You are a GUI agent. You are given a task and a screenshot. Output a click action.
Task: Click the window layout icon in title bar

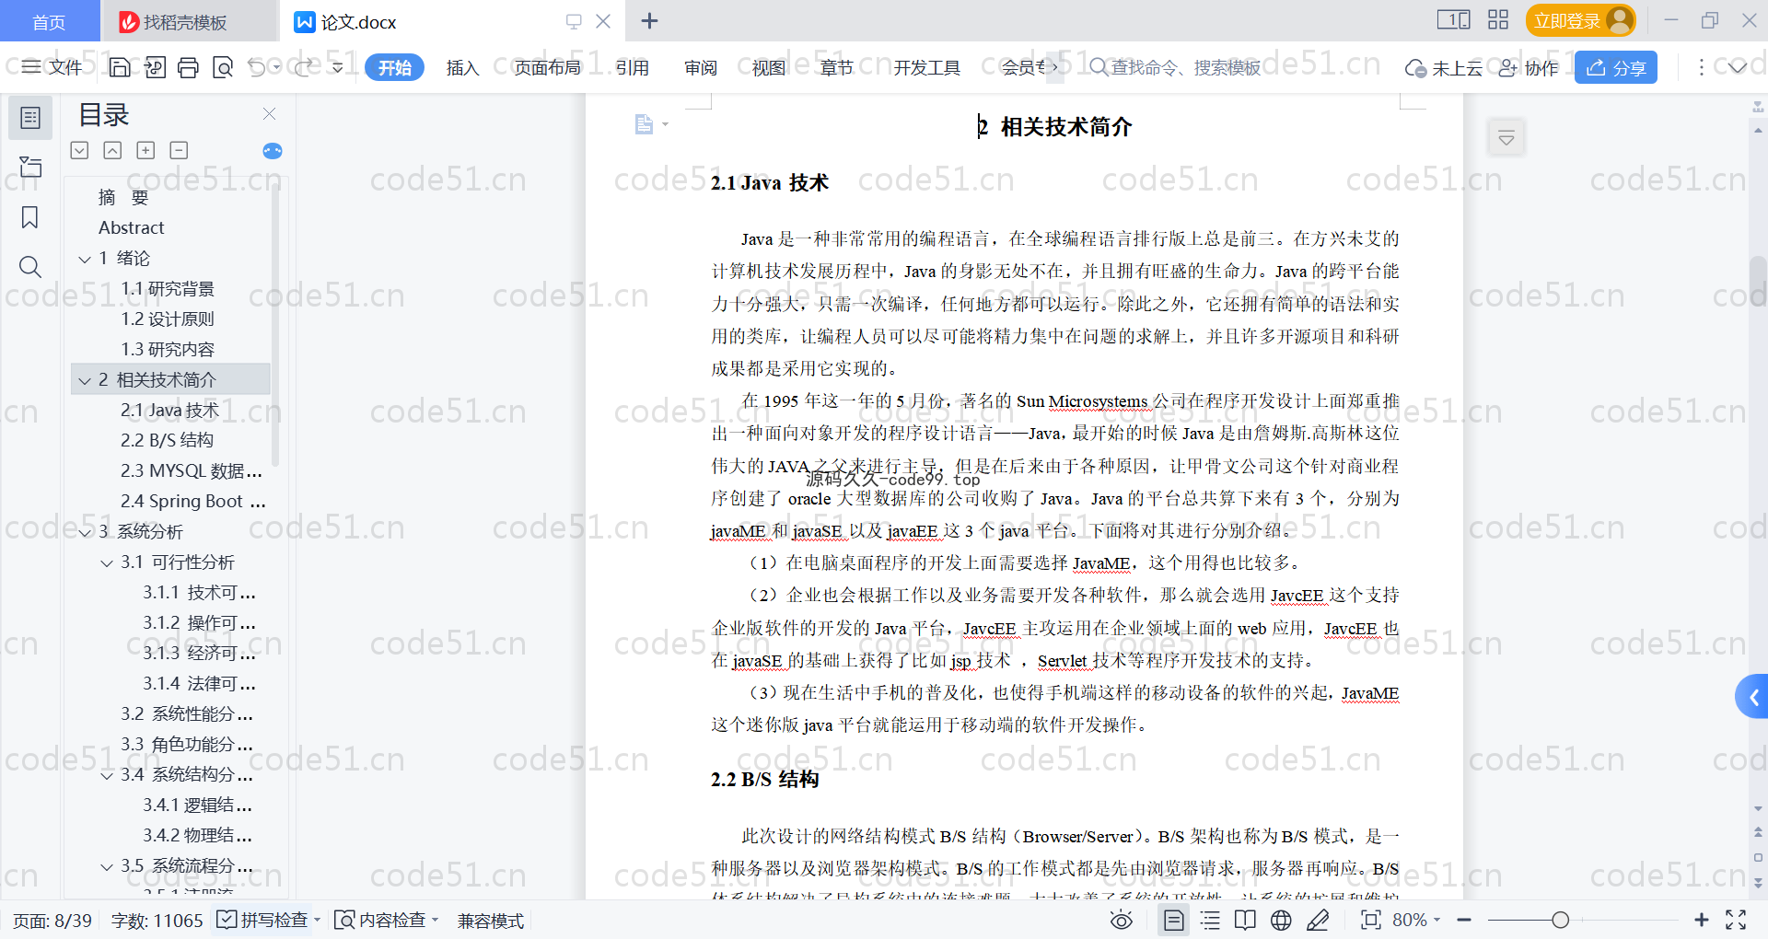coord(1453,20)
